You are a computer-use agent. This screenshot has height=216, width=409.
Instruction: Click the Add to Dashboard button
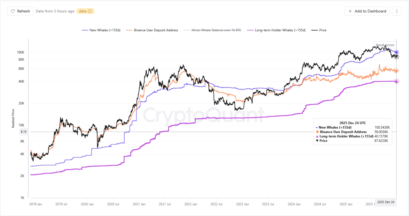coord(367,11)
